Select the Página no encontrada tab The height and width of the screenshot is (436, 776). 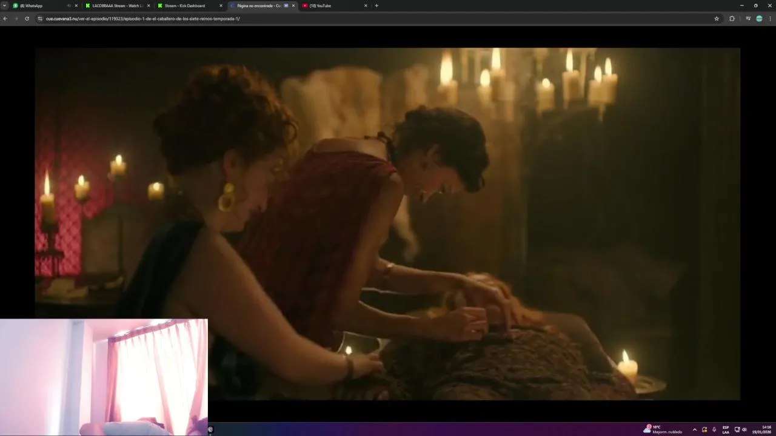tap(262, 5)
